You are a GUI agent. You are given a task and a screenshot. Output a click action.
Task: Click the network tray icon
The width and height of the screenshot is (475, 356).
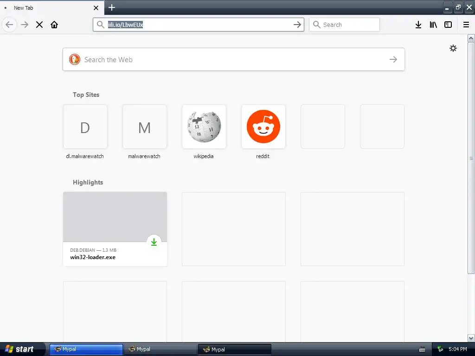[441, 350]
